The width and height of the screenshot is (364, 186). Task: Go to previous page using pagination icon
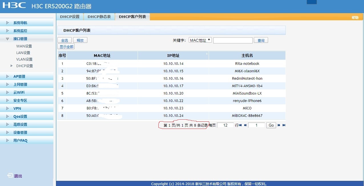tap(245, 125)
